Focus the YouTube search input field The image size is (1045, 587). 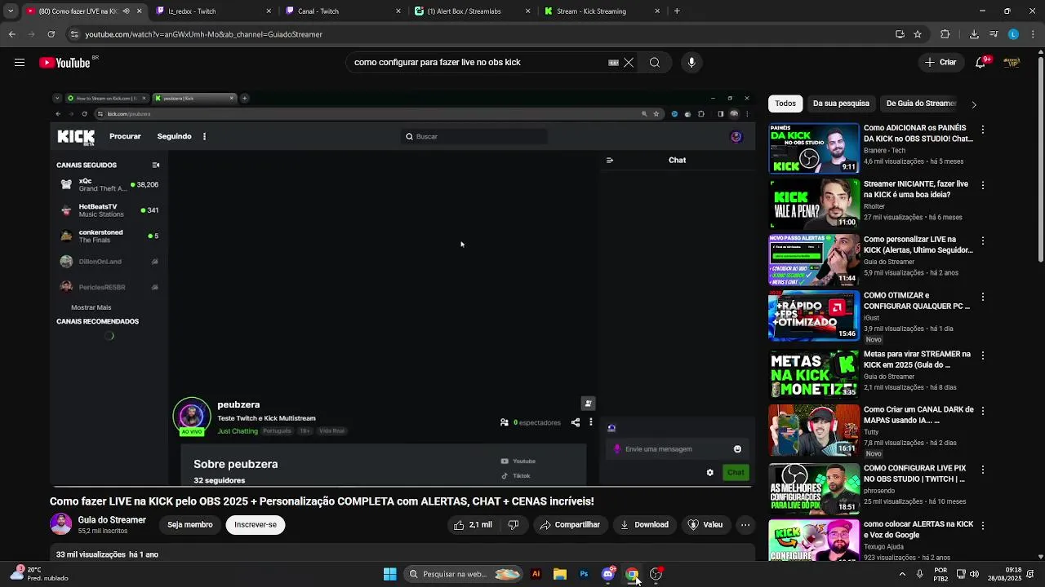[478, 63]
